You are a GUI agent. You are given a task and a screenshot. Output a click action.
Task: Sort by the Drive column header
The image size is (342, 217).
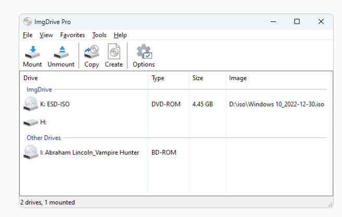(84, 78)
